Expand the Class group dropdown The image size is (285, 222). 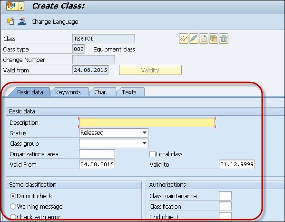(114, 143)
